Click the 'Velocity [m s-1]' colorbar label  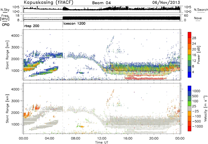[205, 108]
